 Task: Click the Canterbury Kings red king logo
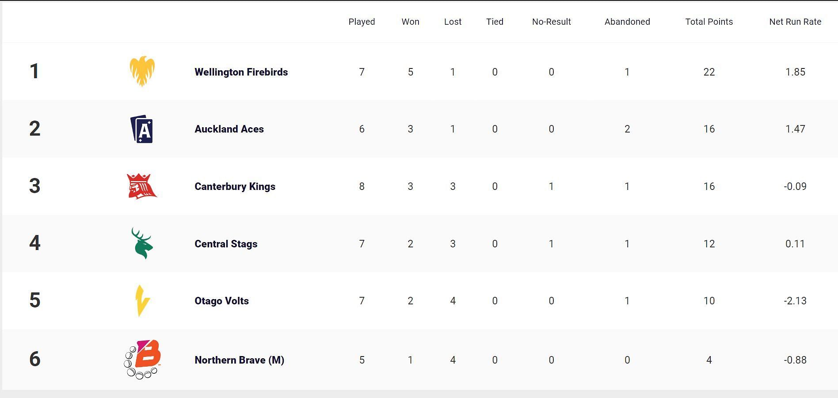click(142, 186)
